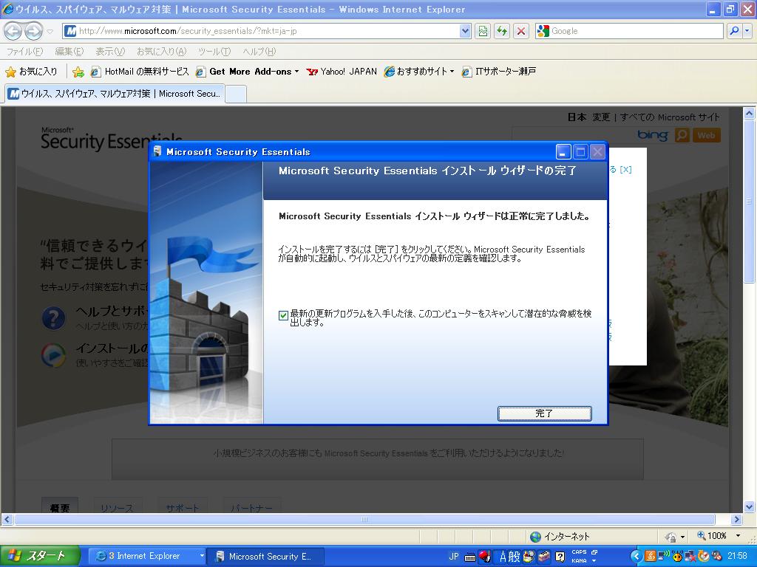The width and height of the screenshot is (757, 567).
Task: Select the Microsoft Security Essentials browser tab
Action: pyautogui.click(x=115, y=94)
